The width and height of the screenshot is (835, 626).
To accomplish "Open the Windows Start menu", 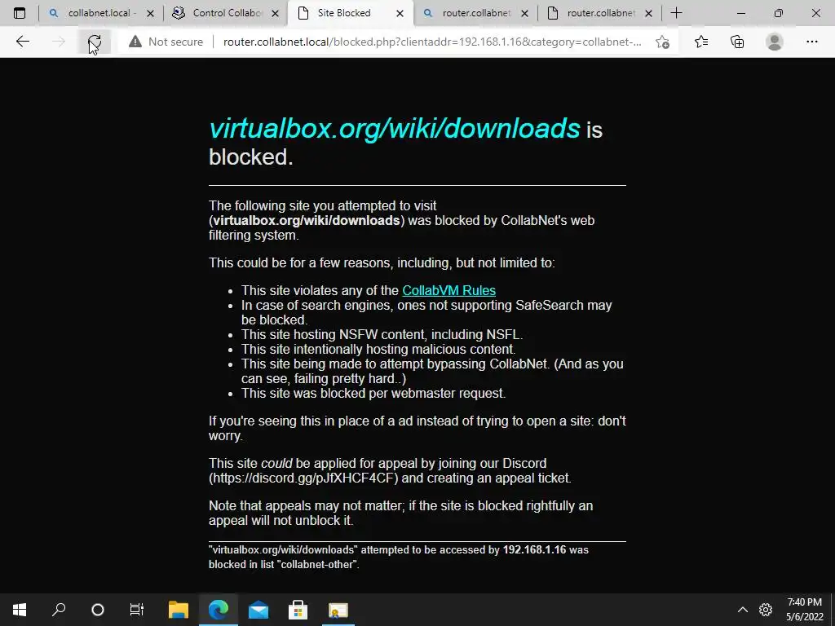I will click(x=20, y=610).
